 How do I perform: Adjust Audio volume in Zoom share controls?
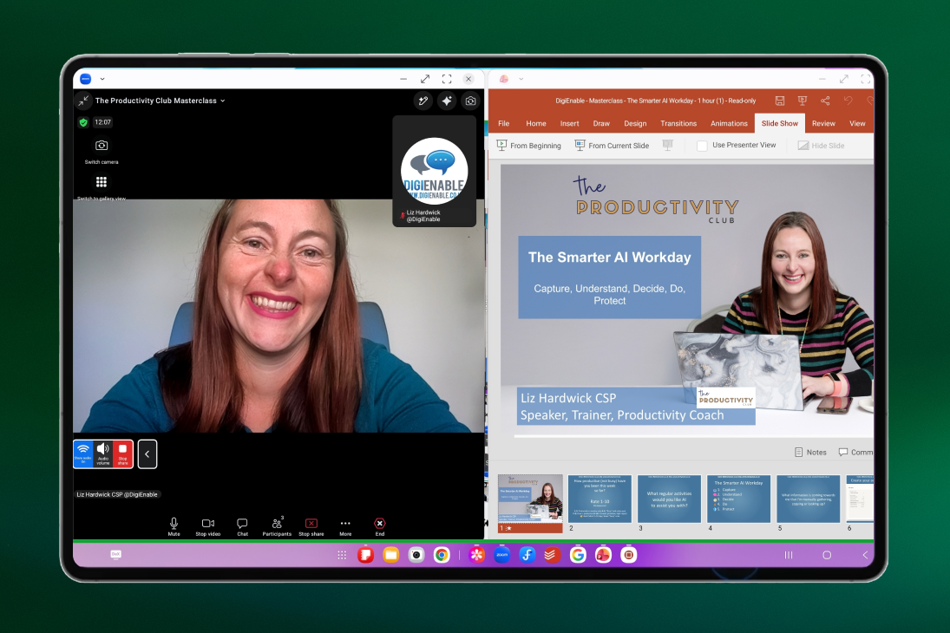coord(103,454)
